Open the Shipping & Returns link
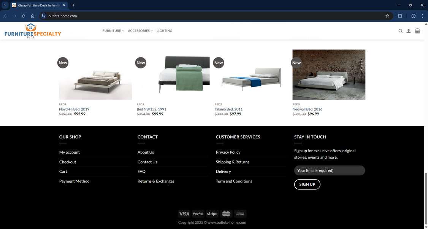Viewport: 428px width, 229px height. 233,162
